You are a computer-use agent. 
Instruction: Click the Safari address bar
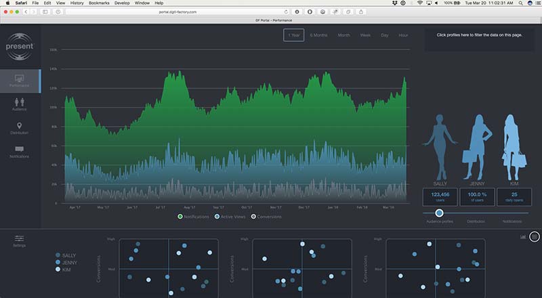(178, 12)
